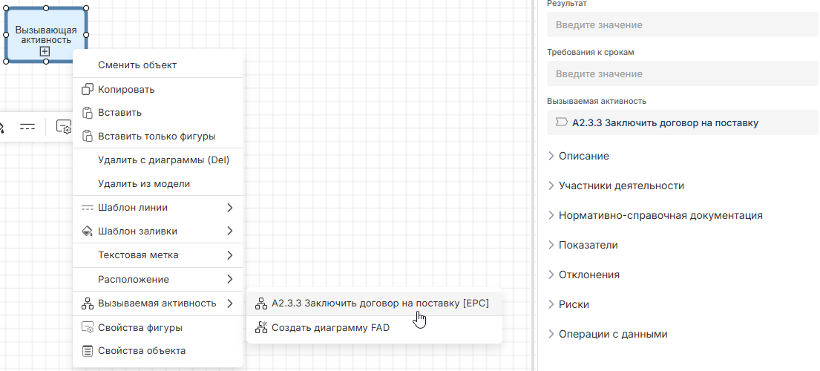Click the fill bucket icon beside Шаблон заливки
The height and width of the screenshot is (371, 820).
tap(87, 232)
